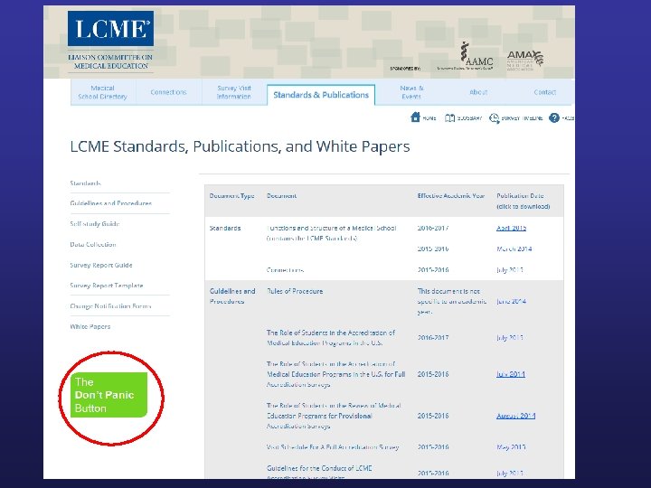Image resolution: width=651 pixels, height=488 pixels.
Task: Click the Standards sidebar link
Action: pos(86,183)
